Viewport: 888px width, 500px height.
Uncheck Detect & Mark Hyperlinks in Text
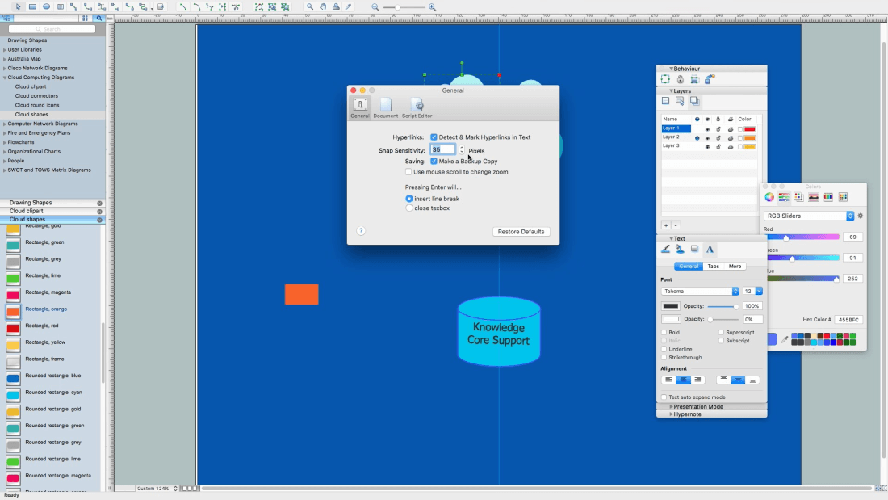pos(434,137)
